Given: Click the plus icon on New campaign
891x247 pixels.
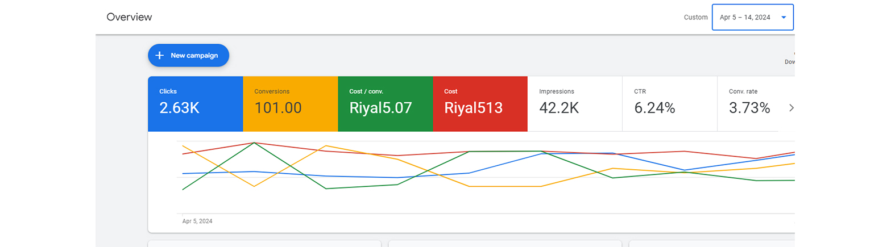Looking at the screenshot, I should (x=160, y=56).
